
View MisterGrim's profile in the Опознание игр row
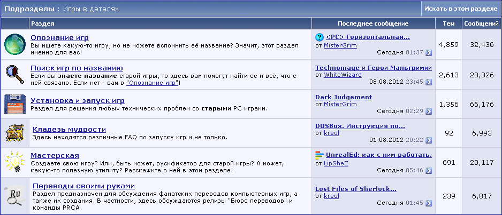340,45
